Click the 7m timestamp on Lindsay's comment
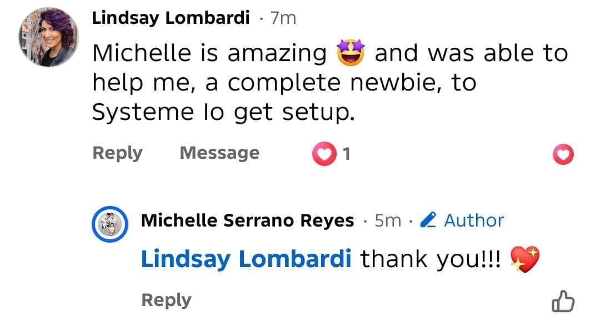 click(x=283, y=18)
